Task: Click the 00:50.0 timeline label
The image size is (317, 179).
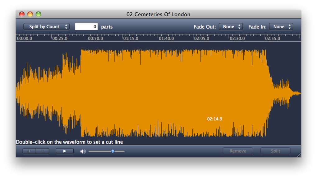Action: pos(95,39)
